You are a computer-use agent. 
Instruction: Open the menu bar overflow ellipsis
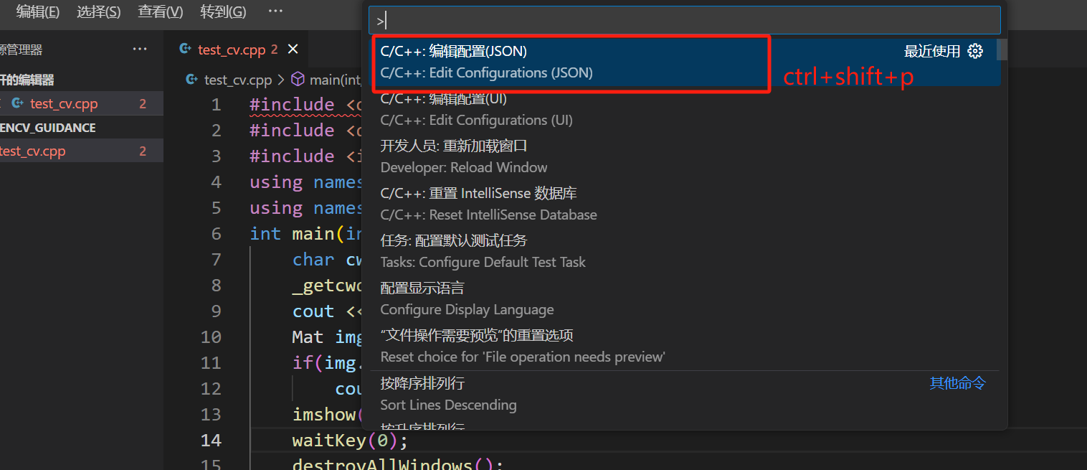(x=275, y=11)
